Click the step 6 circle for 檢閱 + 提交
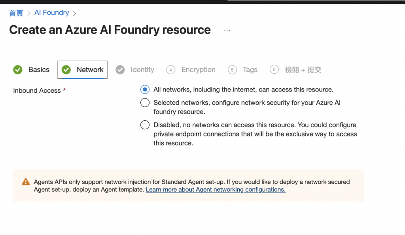 tap(274, 70)
